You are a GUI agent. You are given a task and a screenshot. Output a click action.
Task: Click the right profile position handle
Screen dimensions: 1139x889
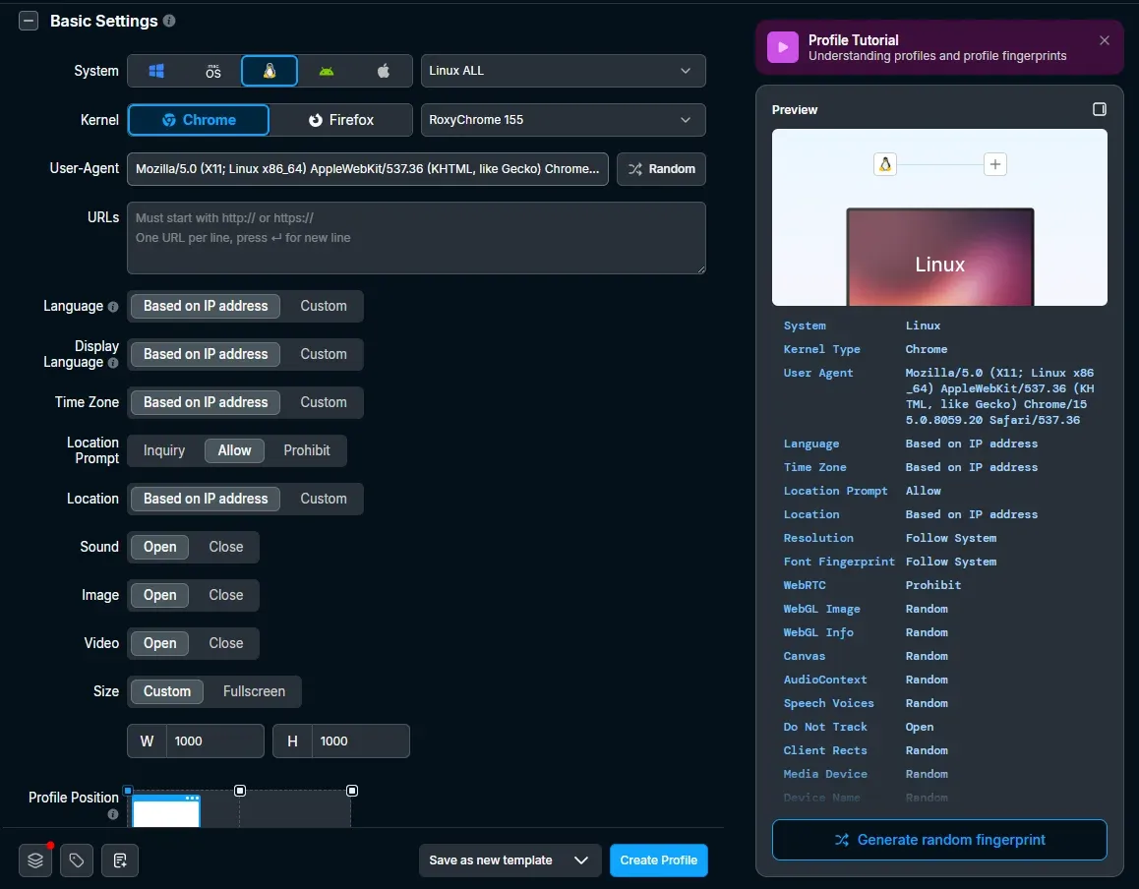352,791
